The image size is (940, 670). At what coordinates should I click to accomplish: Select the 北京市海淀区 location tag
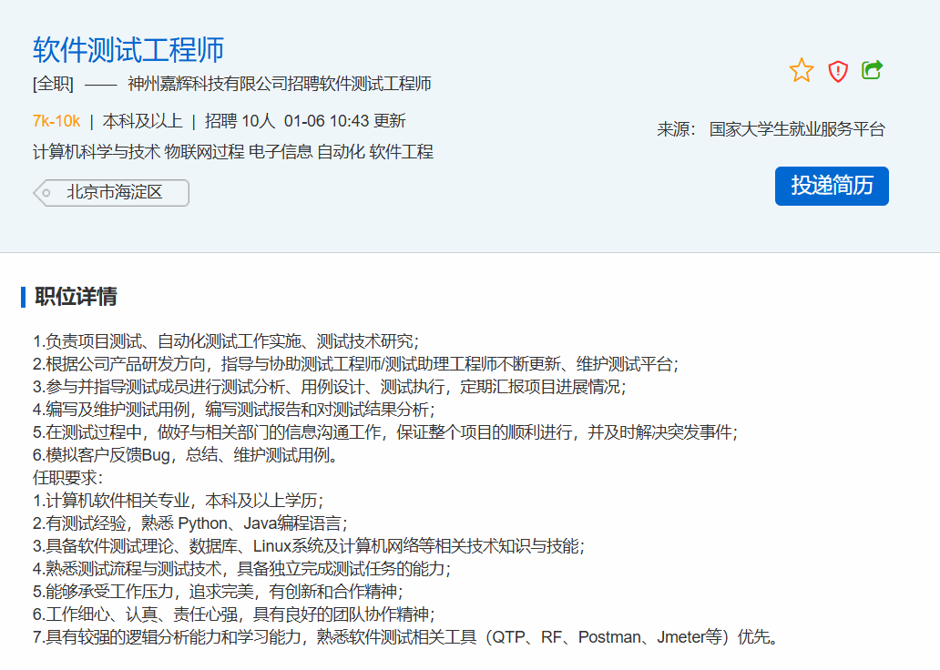(114, 193)
